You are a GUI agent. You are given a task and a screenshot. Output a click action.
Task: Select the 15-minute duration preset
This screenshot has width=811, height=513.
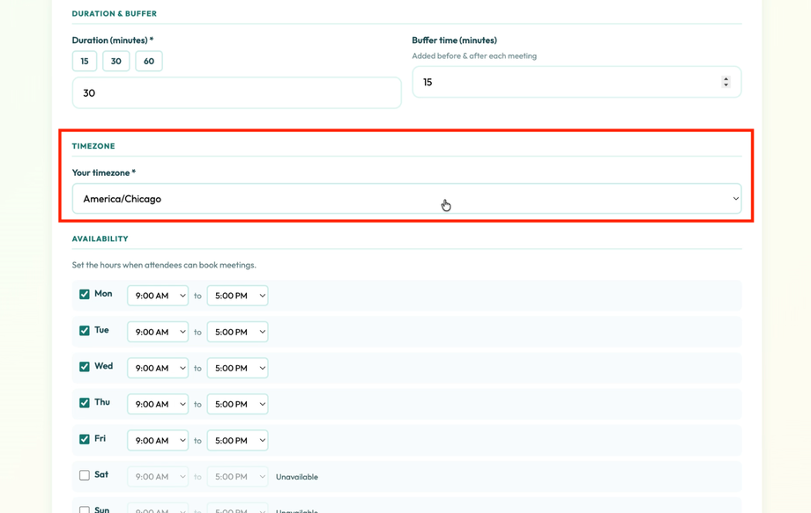84,61
